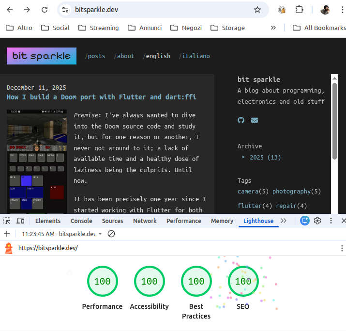Open DevTools three-dot customize menu
Screen dimensions: 346x336
[331, 221]
